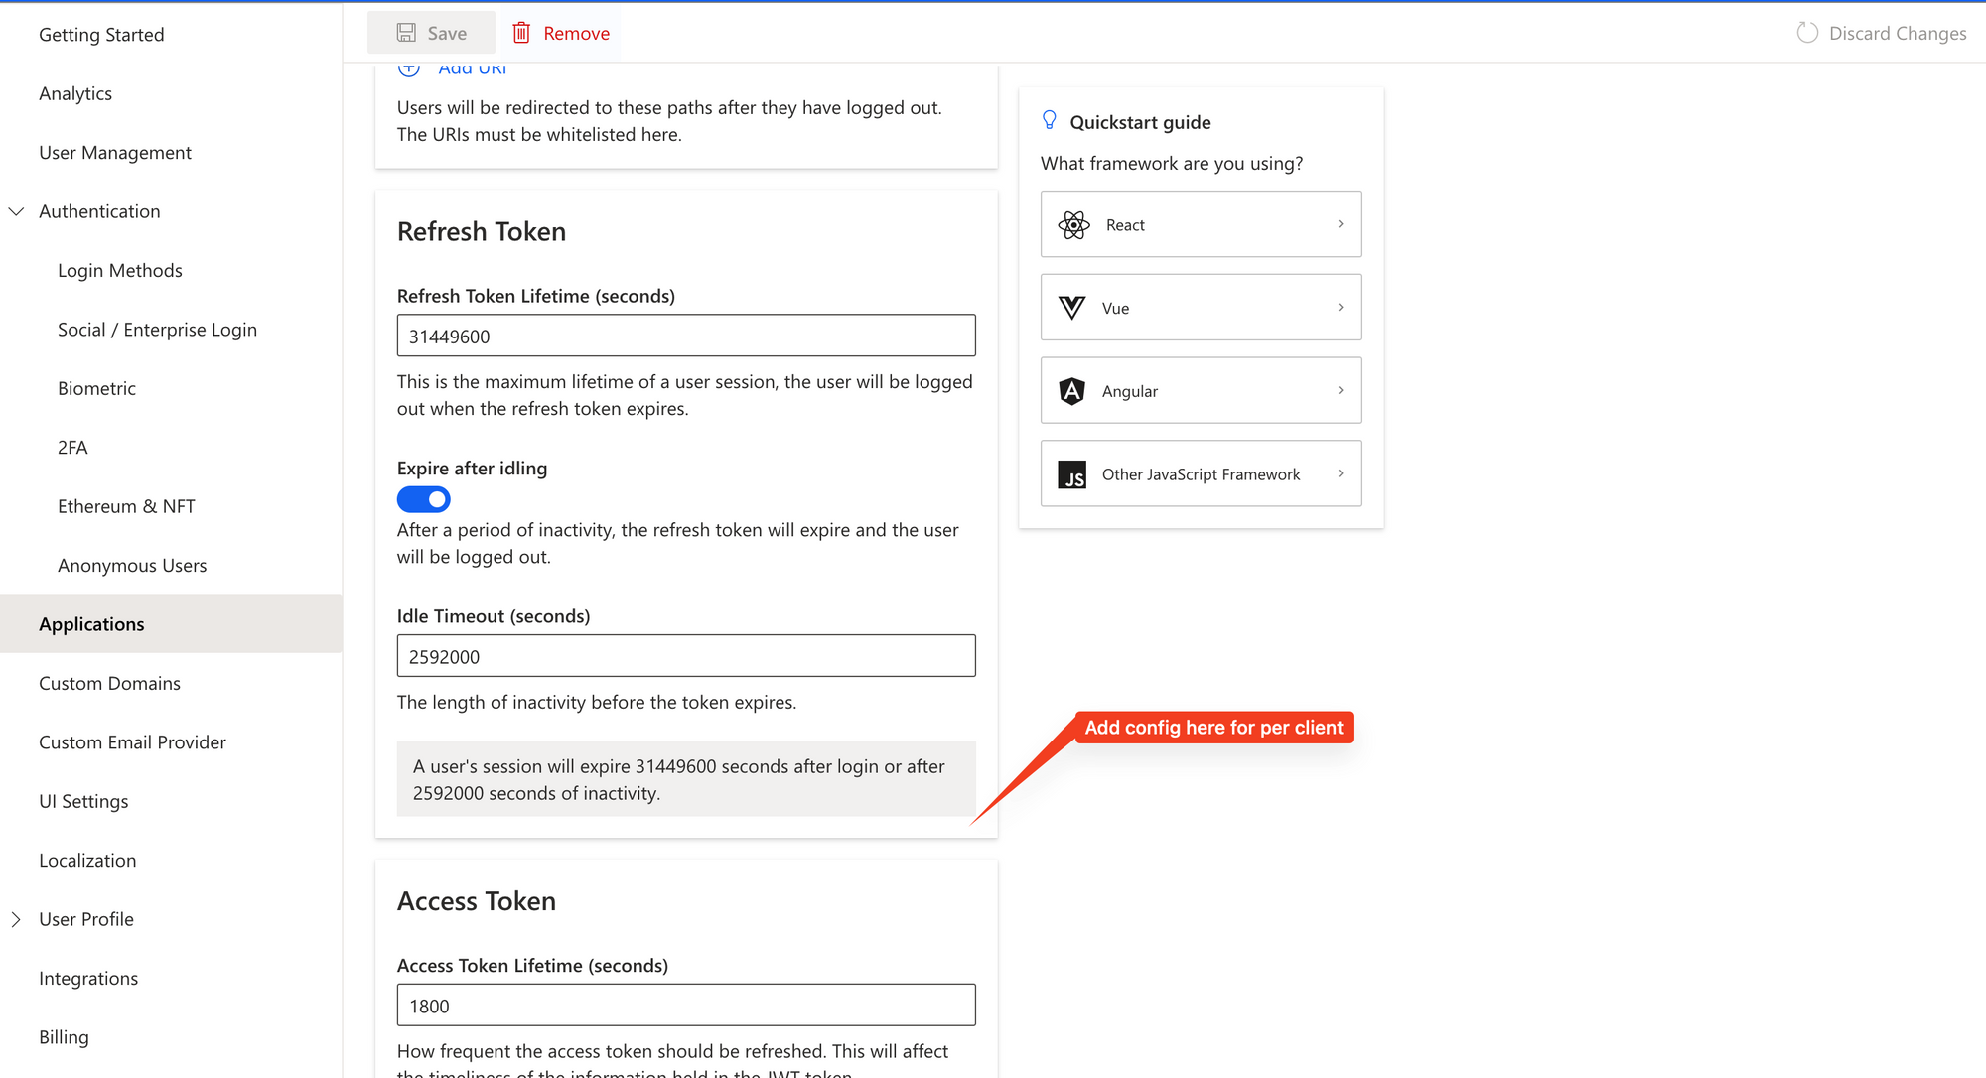This screenshot has width=1986, height=1078.
Task: Open the Custom Email Provider page
Action: coord(132,741)
